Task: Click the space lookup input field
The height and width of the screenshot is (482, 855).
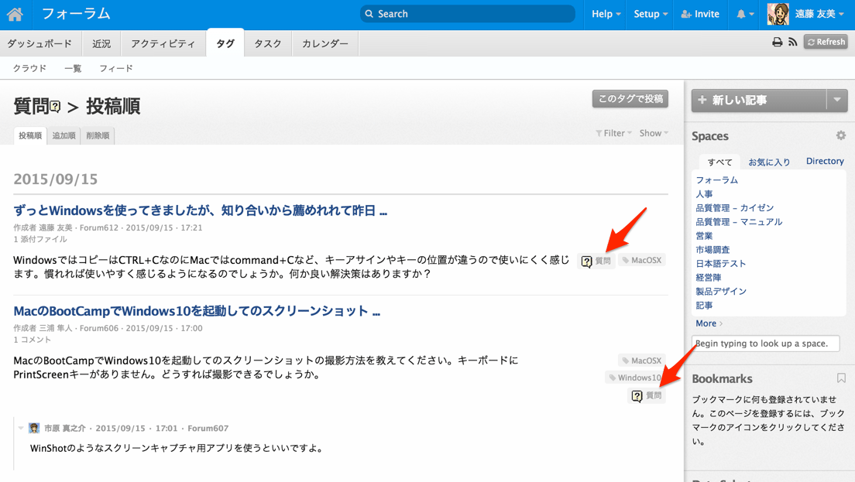Action: [766, 344]
